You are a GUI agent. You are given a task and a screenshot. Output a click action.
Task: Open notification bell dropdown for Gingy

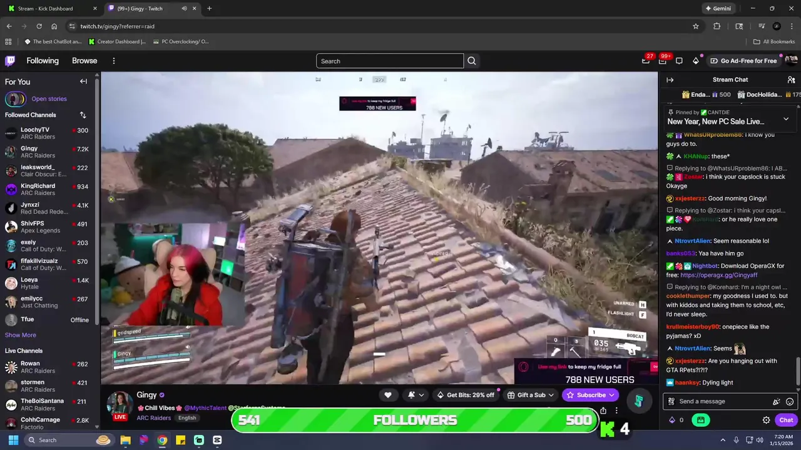pyautogui.click(x=416, y=395)
